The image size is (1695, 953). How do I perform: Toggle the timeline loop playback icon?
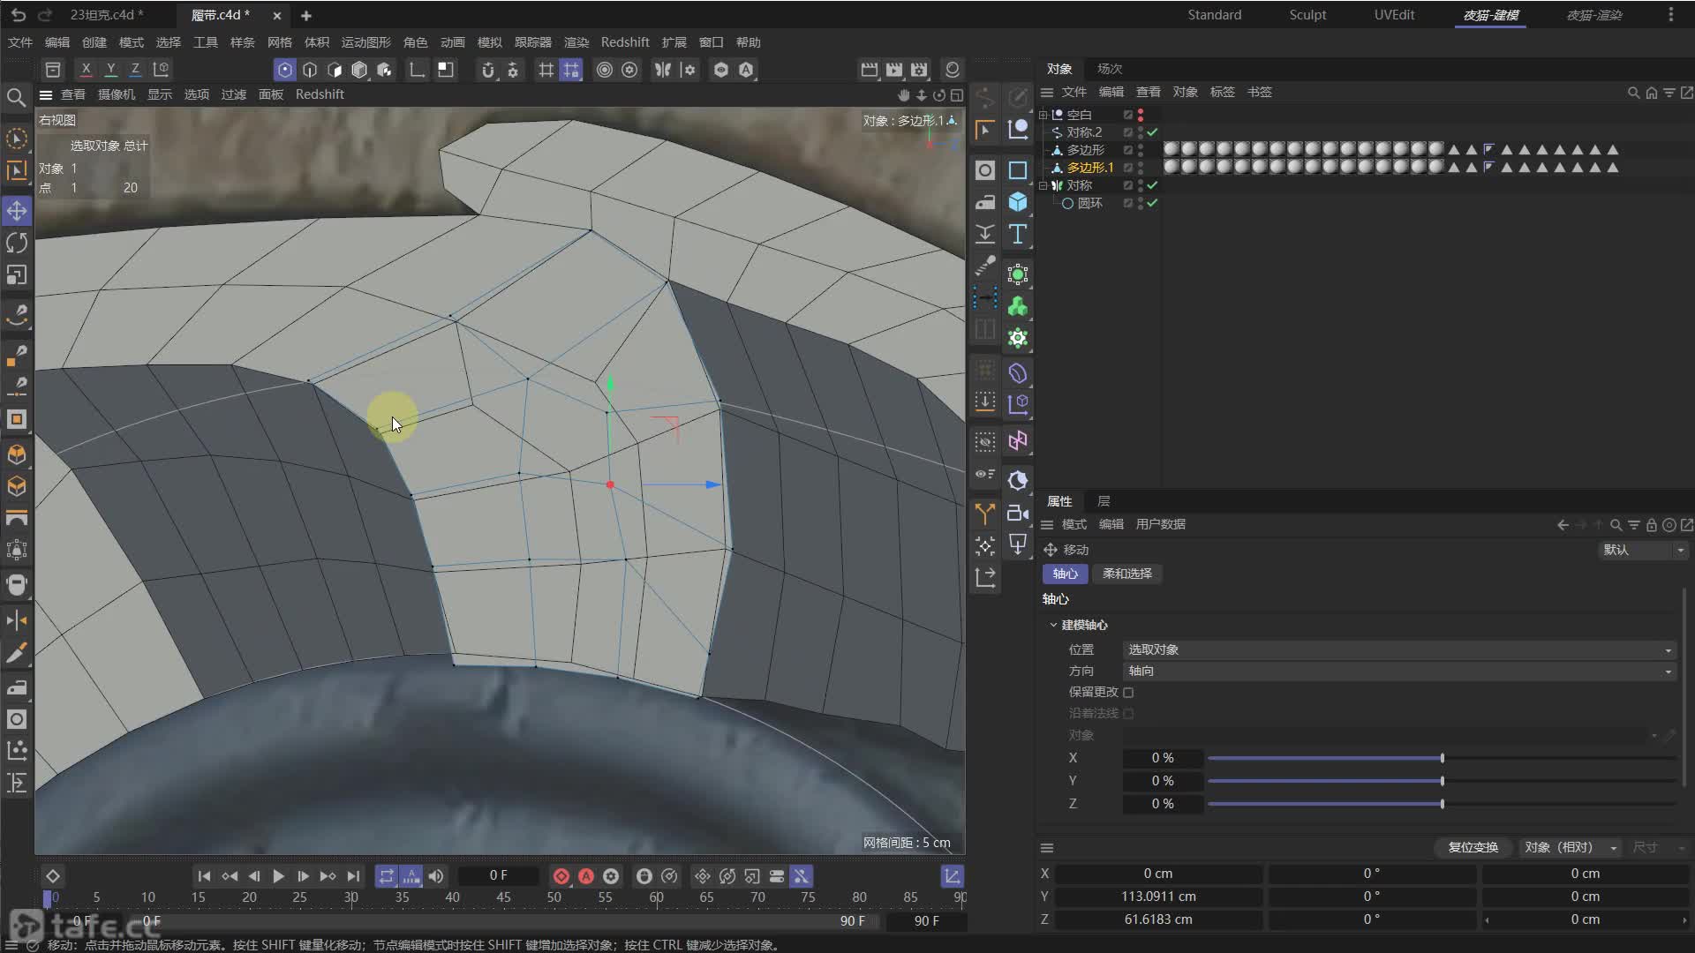387,876
